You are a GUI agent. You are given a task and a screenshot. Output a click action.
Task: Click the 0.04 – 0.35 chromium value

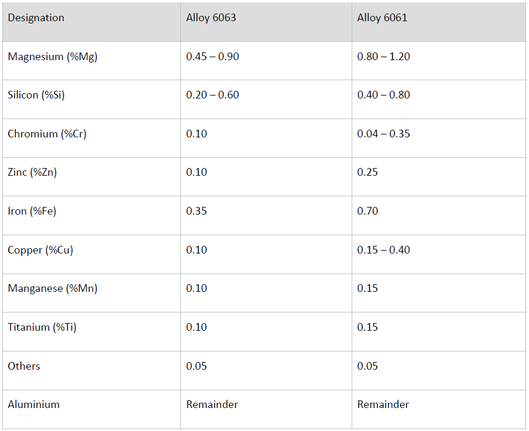pos(383,134)
